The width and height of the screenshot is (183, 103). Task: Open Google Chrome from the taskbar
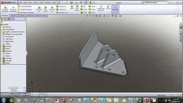point(94,100)
